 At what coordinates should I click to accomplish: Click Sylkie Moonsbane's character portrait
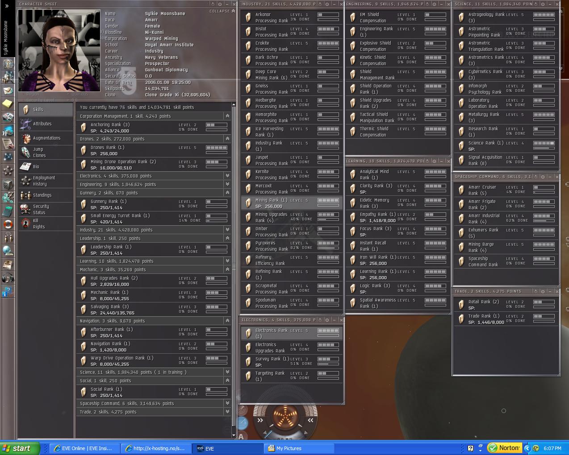(x=59, y=50)
